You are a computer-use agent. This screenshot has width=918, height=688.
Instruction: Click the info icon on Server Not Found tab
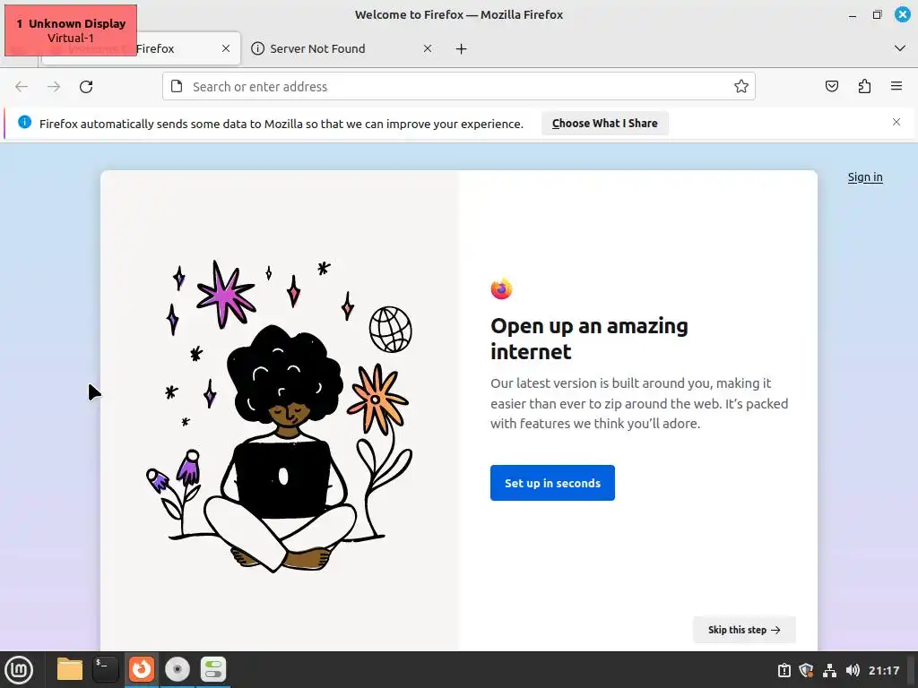tap(257, 48)
